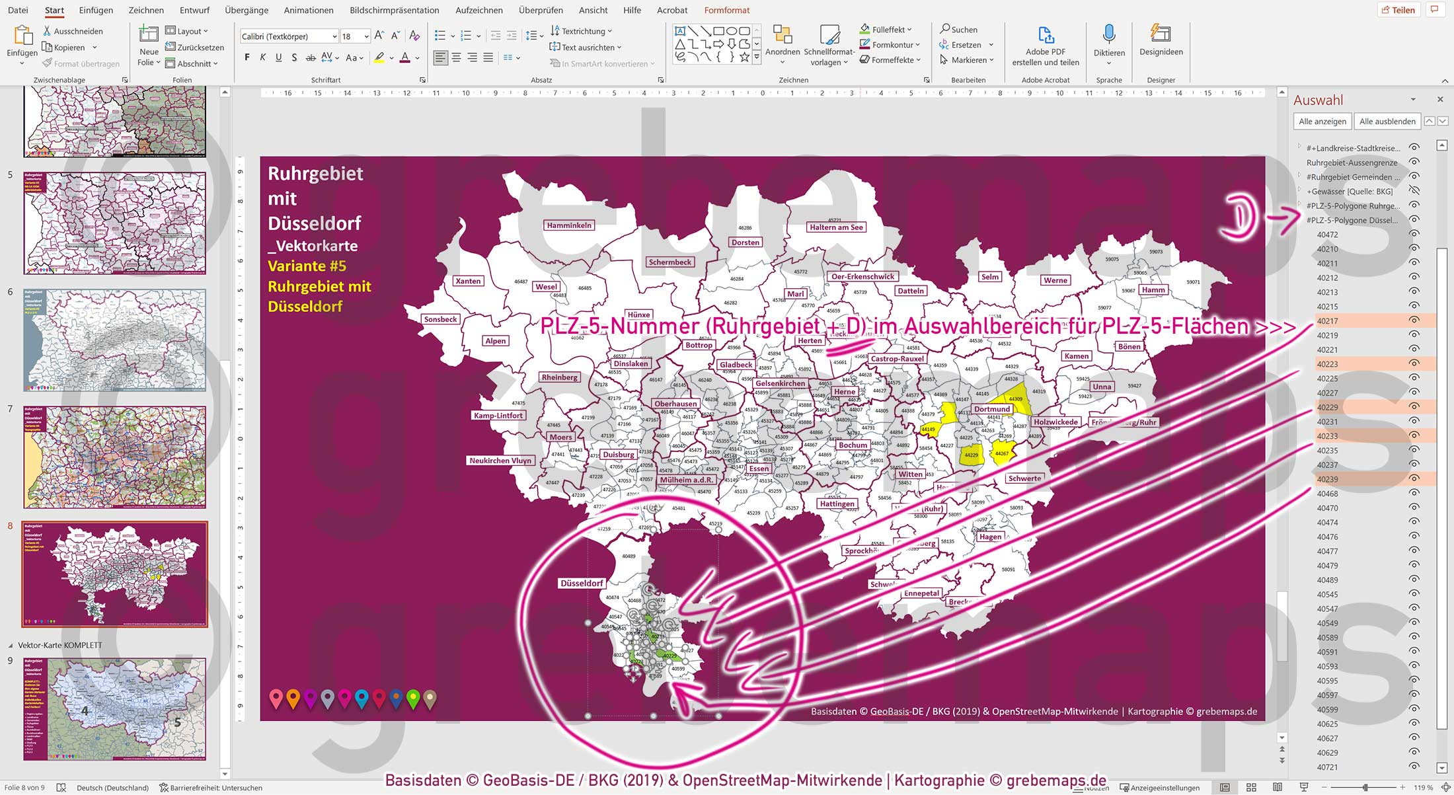Open the font size dropdown
This screenshot has height=795, width=1454.
366,36
